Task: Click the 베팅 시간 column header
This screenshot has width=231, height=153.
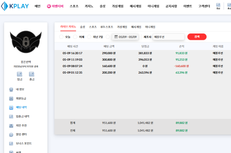Action: (x=72, y=46)
